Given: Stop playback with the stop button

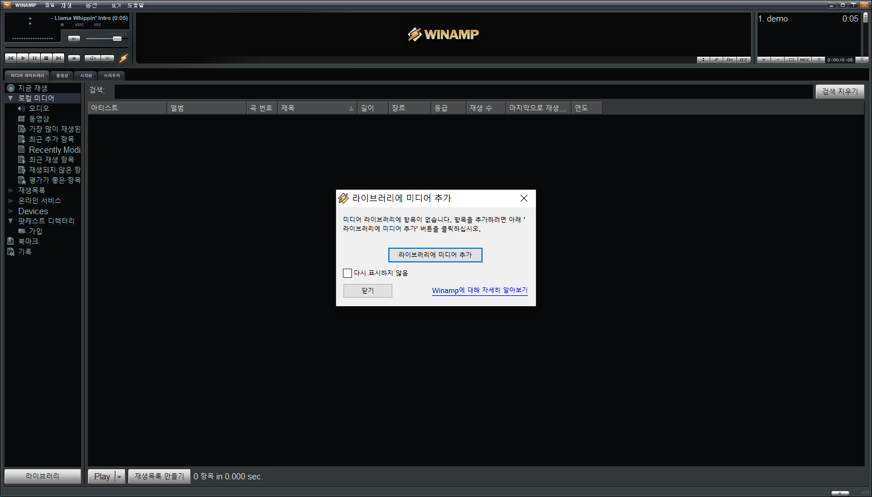Looking at the screenshot, I should coord(47,58).
